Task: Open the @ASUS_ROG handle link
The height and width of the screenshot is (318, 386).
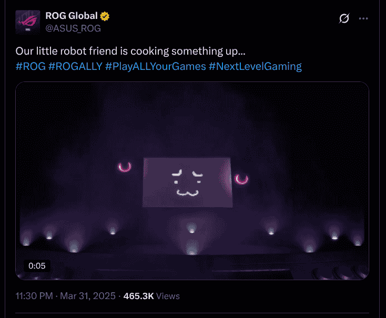Action: click(x=73, y=28)
